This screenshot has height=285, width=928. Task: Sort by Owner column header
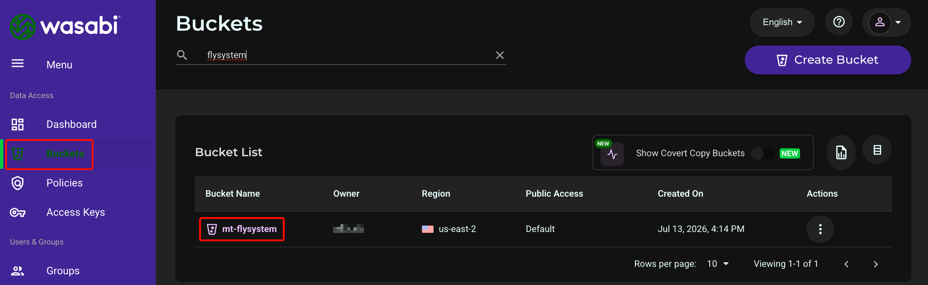[347, 193]
